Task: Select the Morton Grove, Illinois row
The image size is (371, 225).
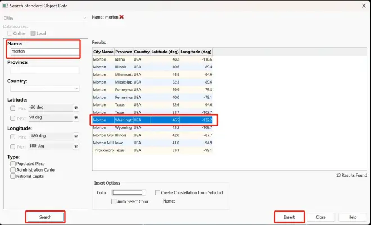Action: (x=152, y=135)
